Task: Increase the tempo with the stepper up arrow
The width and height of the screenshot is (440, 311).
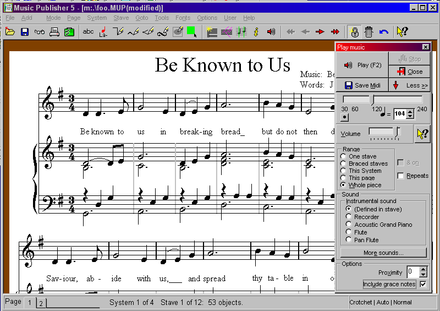Action: (x=410, y=111)
